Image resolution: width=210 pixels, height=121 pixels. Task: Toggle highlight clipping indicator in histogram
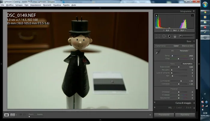192,15
